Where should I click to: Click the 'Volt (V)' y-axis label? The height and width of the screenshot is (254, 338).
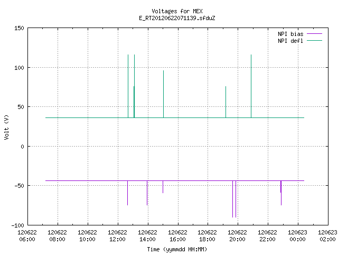point(6,128)
